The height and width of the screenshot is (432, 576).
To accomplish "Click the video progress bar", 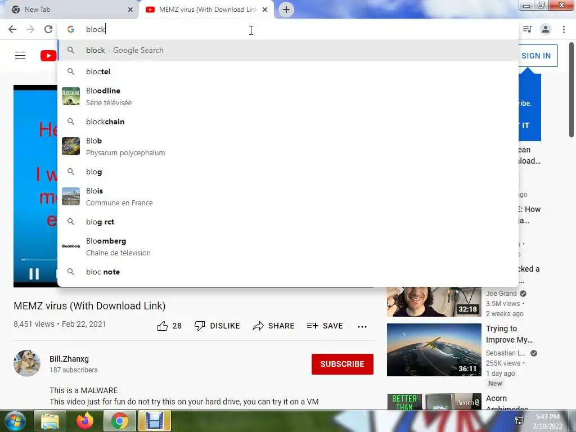I will [x=39, y=259].
